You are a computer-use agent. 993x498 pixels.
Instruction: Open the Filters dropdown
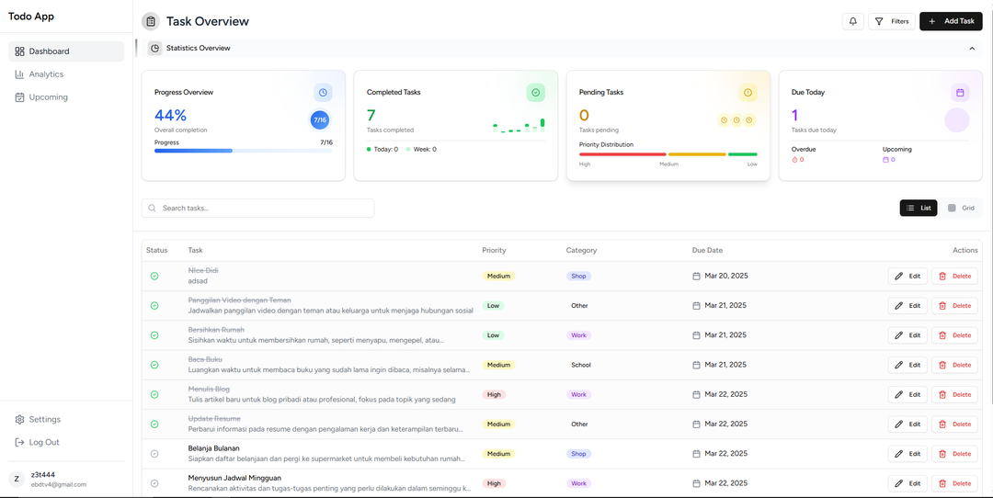[x=892, y=21]
